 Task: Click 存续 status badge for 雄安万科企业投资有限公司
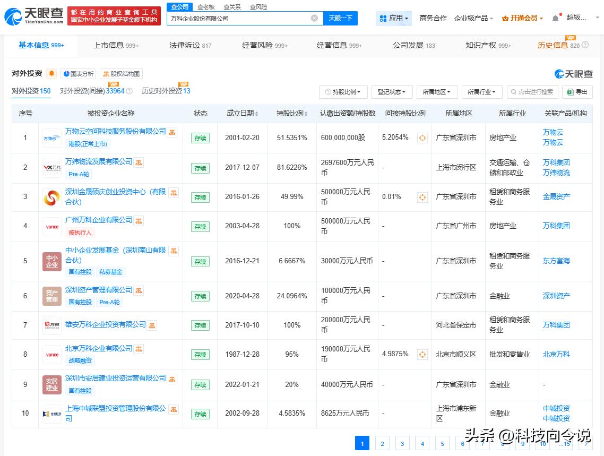(x=200, y=325)
